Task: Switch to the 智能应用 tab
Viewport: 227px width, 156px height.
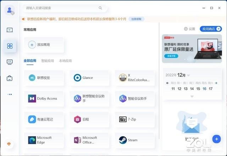Action: pyautogui.click(x=48, y=61)
